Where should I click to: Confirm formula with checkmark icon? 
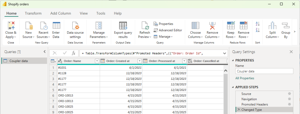tap(64, 53)
